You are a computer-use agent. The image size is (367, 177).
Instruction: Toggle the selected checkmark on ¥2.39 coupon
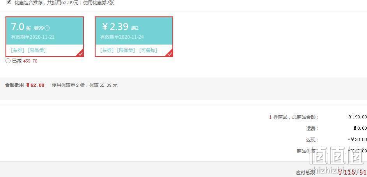click(170, 54)
